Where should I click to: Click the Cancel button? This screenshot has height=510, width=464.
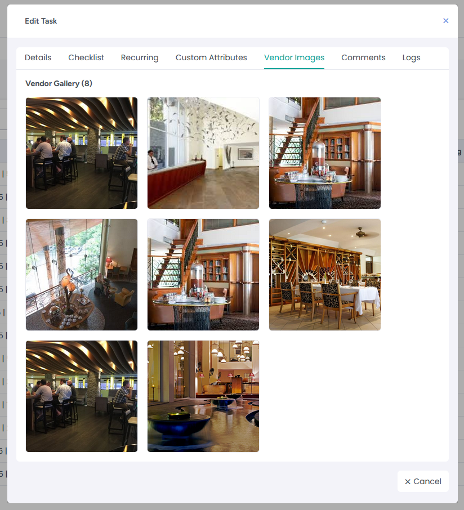[423, 481]
